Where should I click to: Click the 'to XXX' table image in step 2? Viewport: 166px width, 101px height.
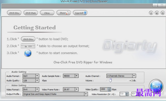(x=28, y=46)
